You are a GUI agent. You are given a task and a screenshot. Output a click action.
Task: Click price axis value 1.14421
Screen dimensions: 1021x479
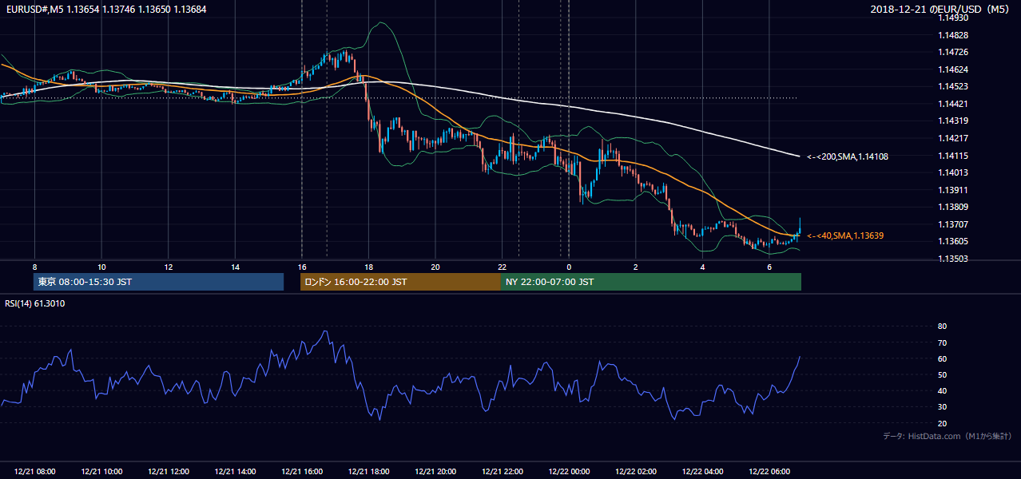[954, 104]
